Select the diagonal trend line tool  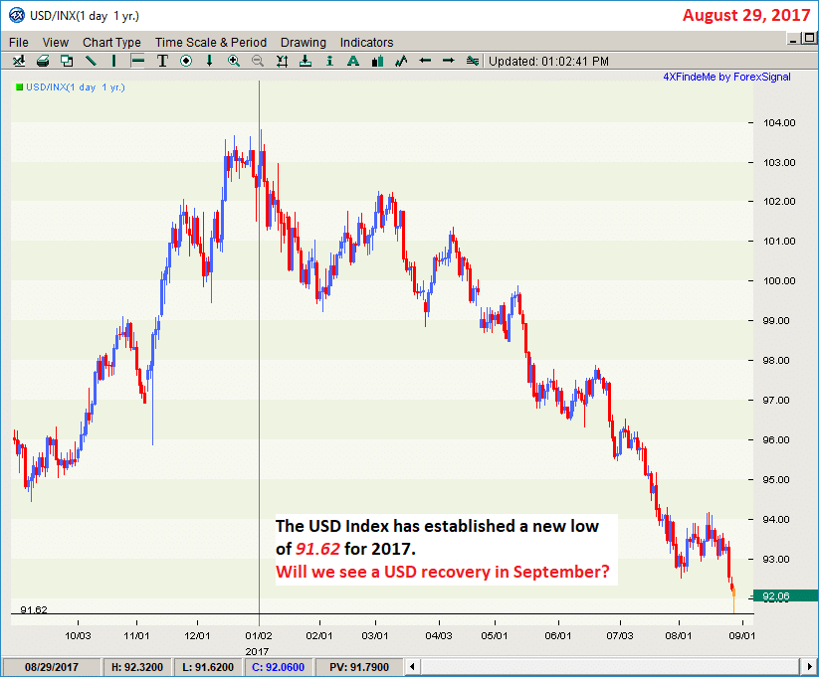click(91, 61)
